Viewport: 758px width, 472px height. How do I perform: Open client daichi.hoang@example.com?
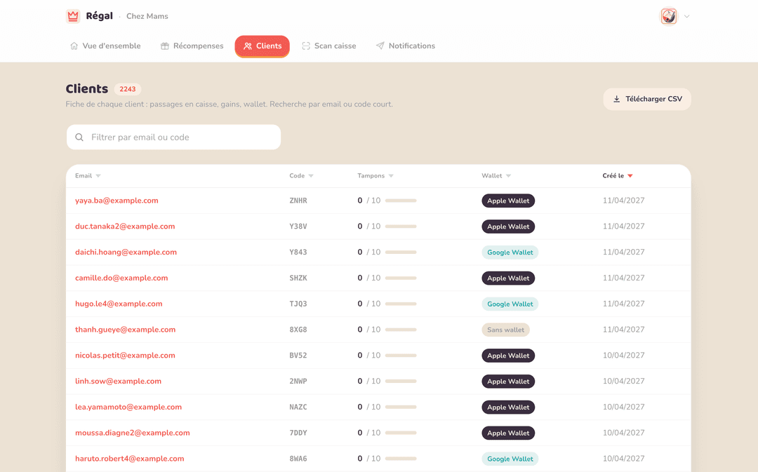(126, 252)
